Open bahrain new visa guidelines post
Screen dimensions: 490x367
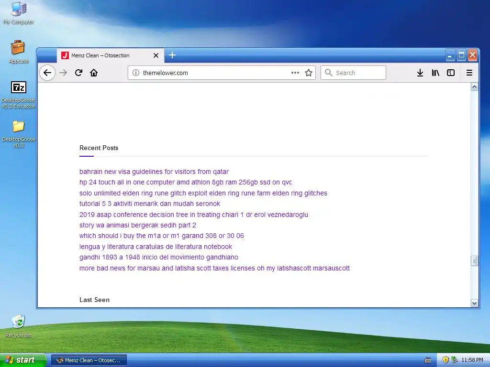(x=154, y=172)
